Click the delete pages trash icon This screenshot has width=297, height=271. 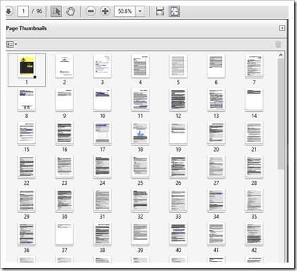pos(278,44)
